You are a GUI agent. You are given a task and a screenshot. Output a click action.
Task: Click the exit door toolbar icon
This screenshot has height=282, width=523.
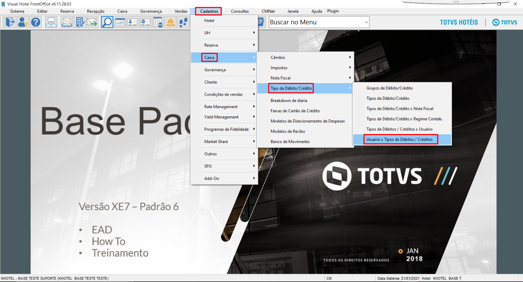click(x=10, y=22)
